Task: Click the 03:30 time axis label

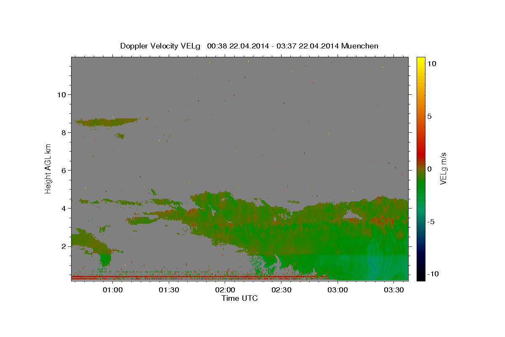Action: tap(393, 290)
